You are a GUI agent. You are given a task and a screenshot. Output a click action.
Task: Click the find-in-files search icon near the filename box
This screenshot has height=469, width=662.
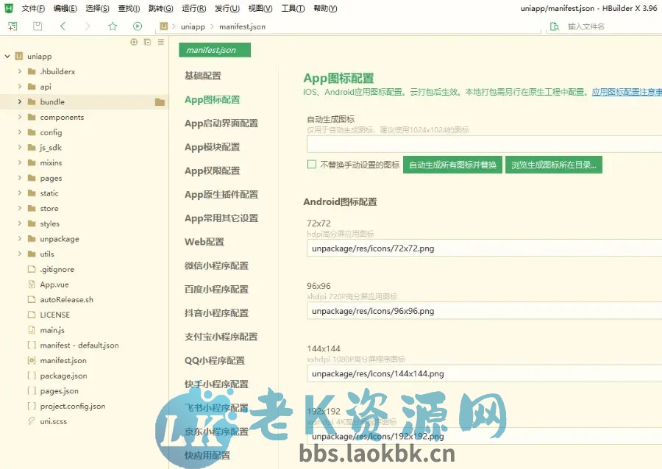click(555, 26)
